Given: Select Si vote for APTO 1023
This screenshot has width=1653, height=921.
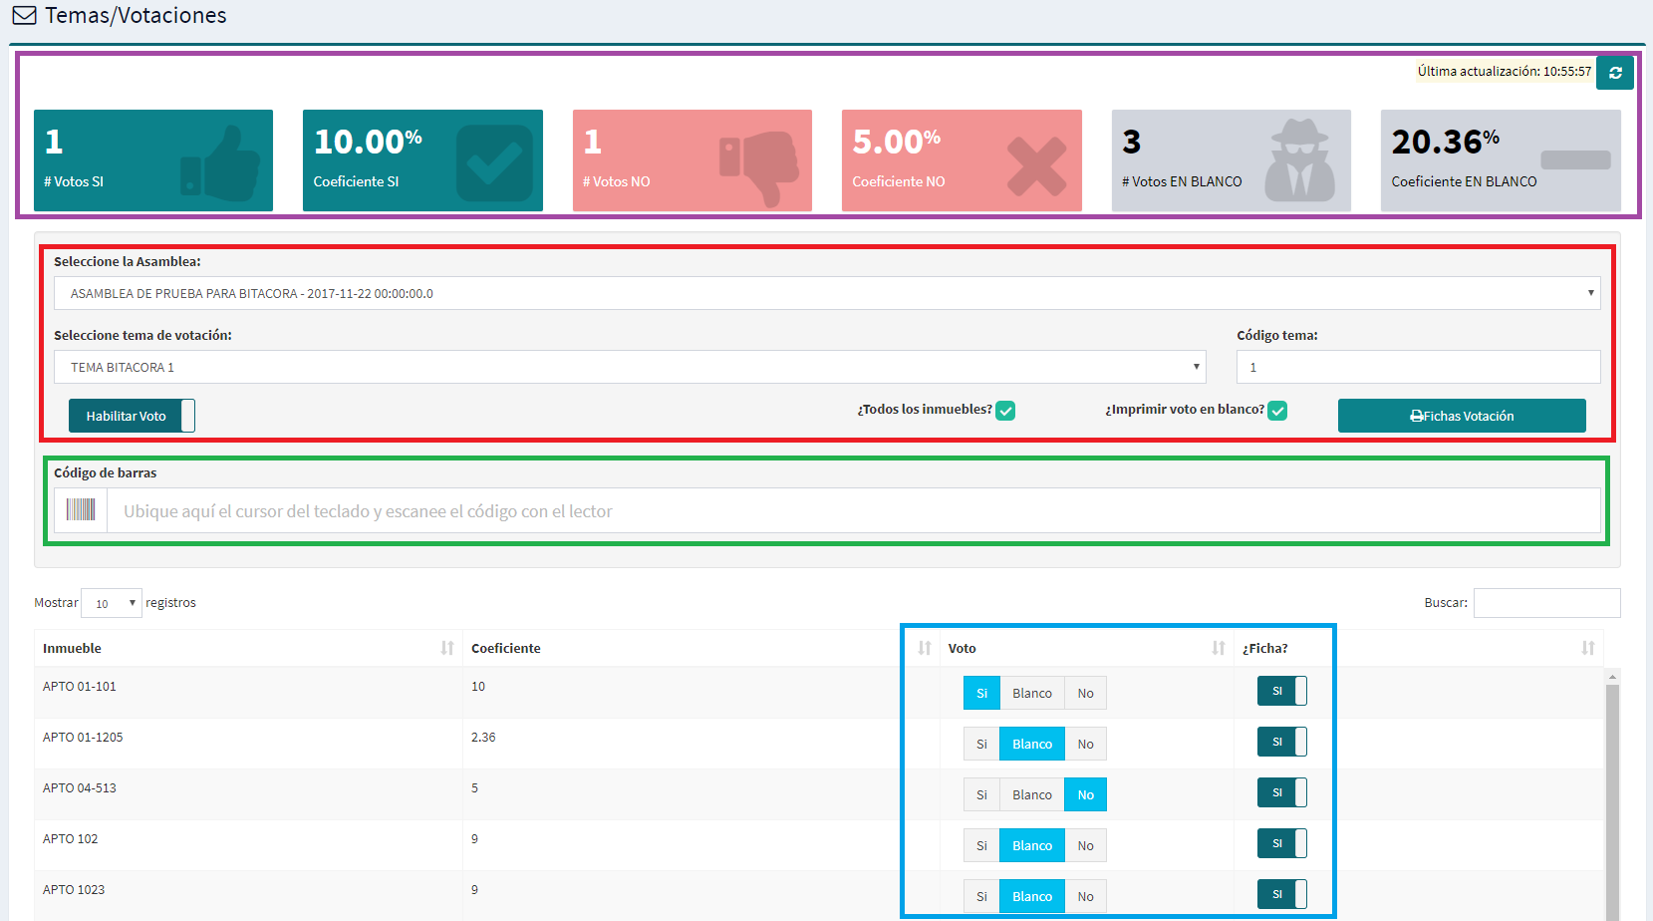Looking at the screenshot, I should click(981, 896).
